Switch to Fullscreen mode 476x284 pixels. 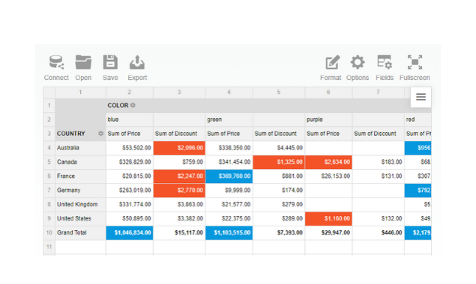[415, 68]
